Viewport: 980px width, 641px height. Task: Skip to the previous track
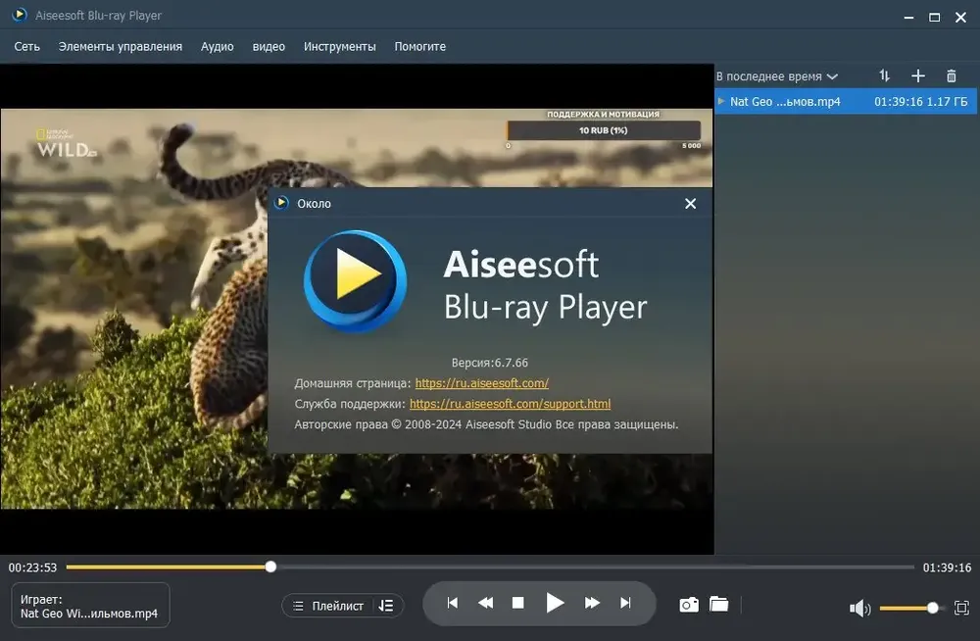453,603
